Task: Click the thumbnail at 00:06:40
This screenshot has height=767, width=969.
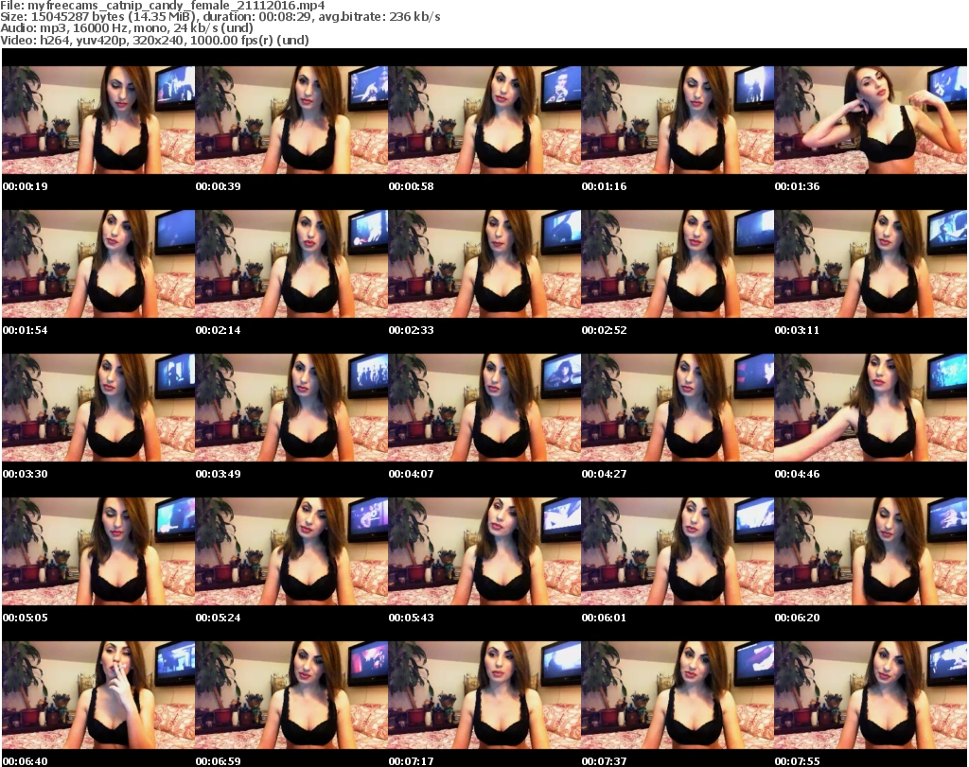Action: [98, 695]
